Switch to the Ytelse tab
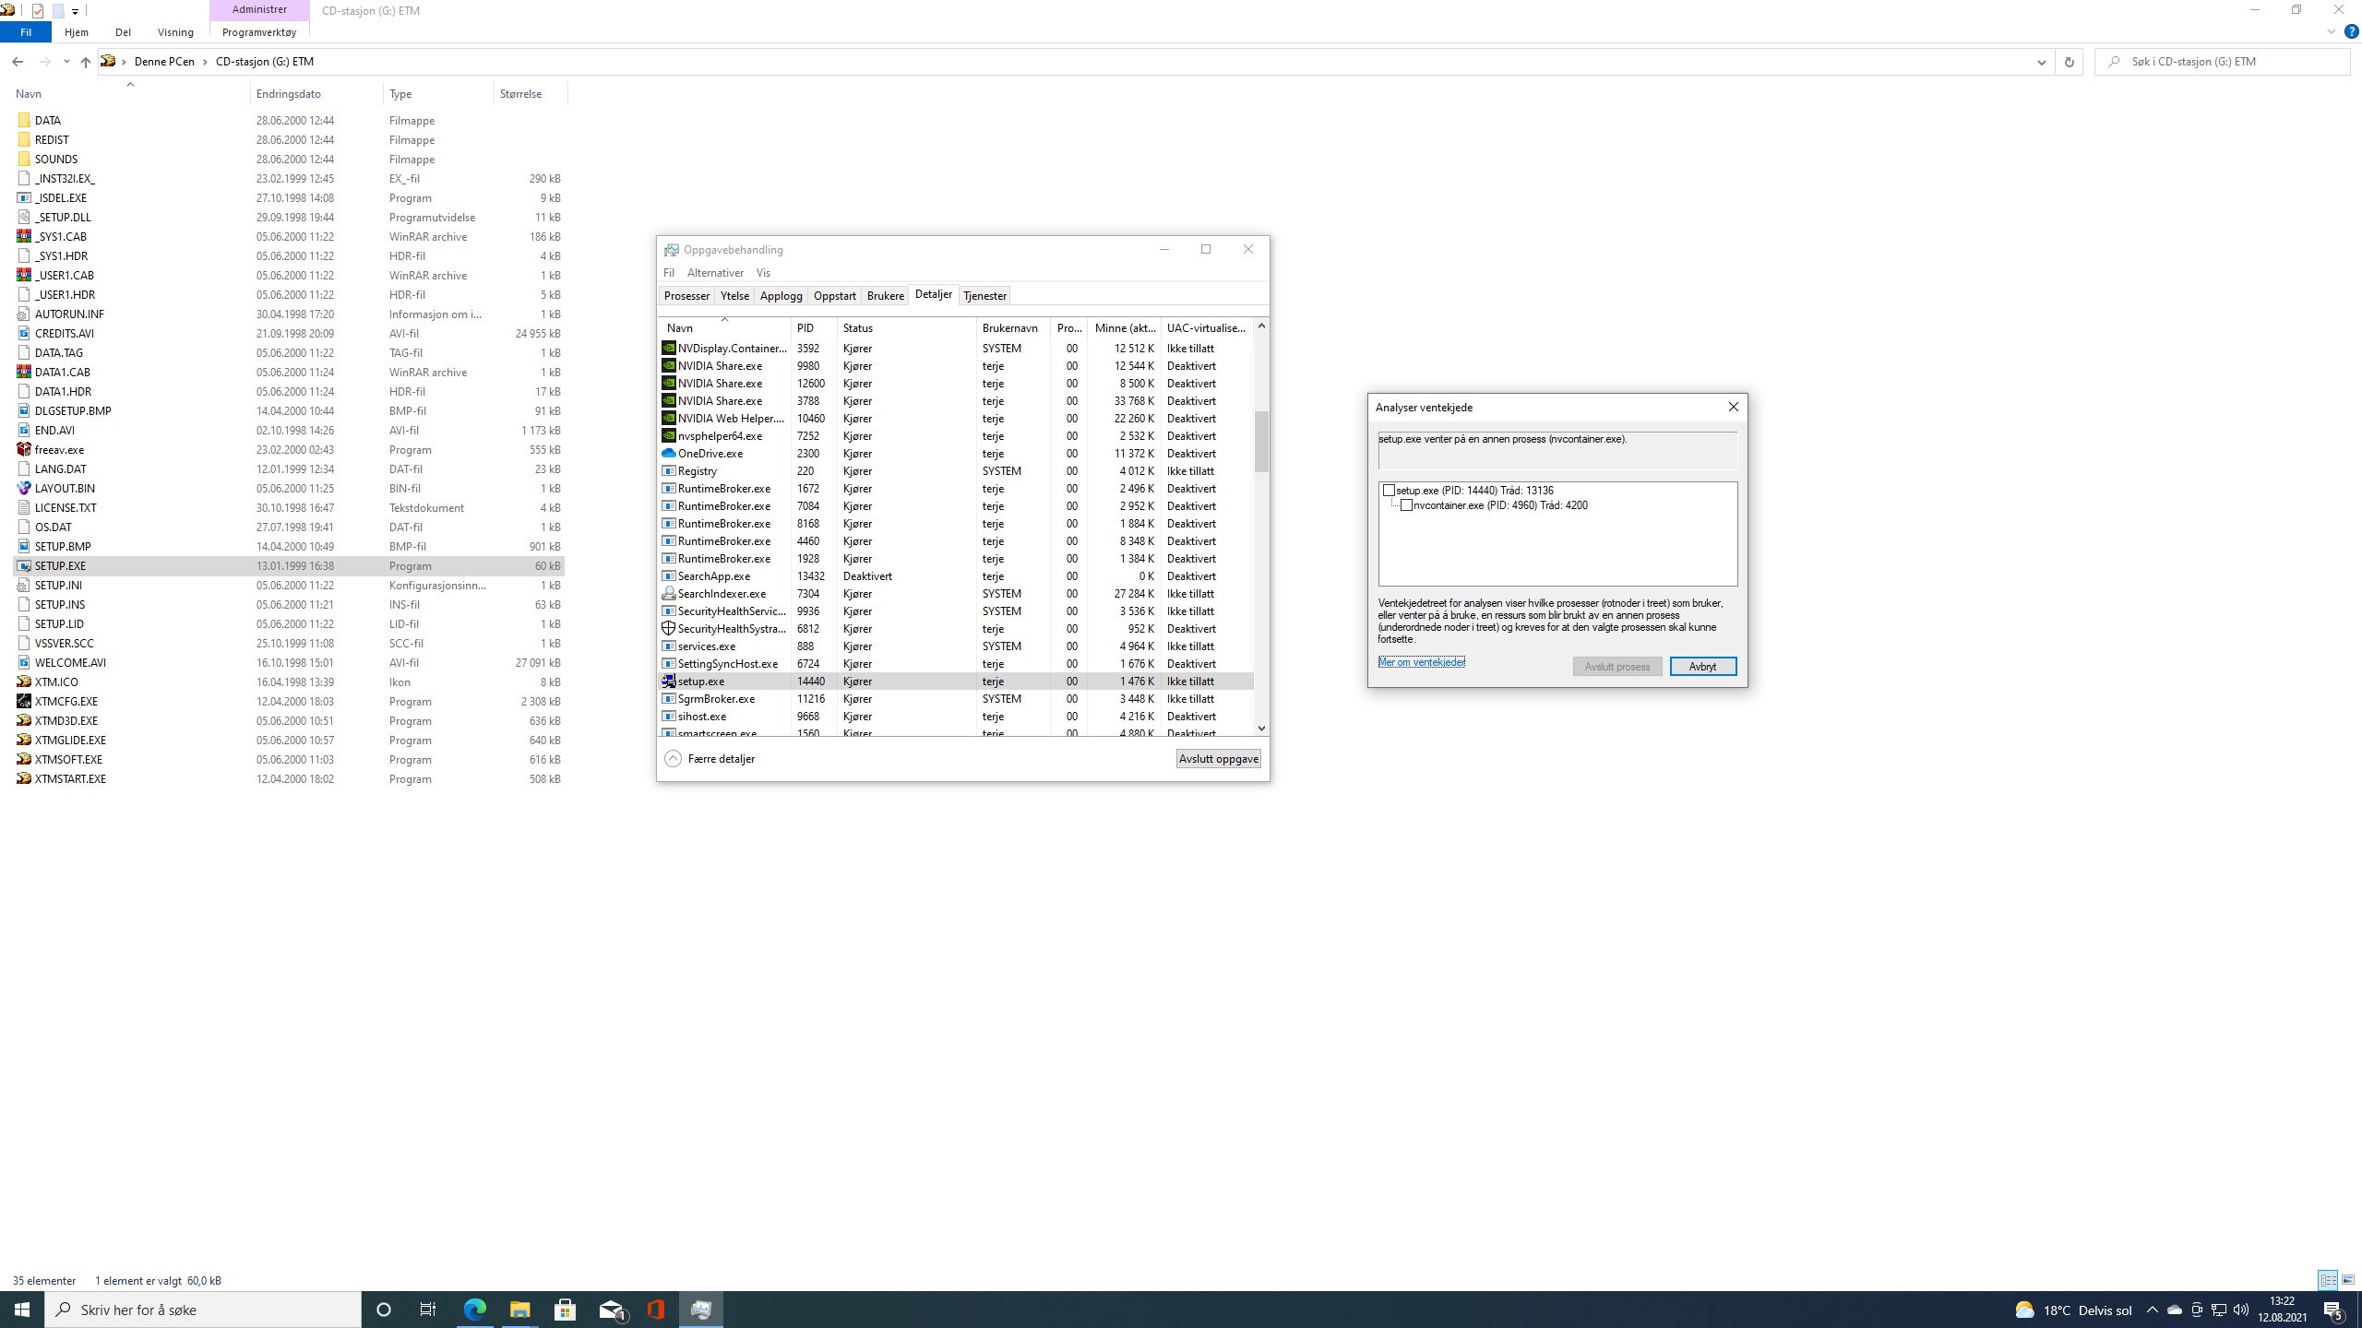Viewport: 2362px width, 1328px height. (x=734, y=296)
